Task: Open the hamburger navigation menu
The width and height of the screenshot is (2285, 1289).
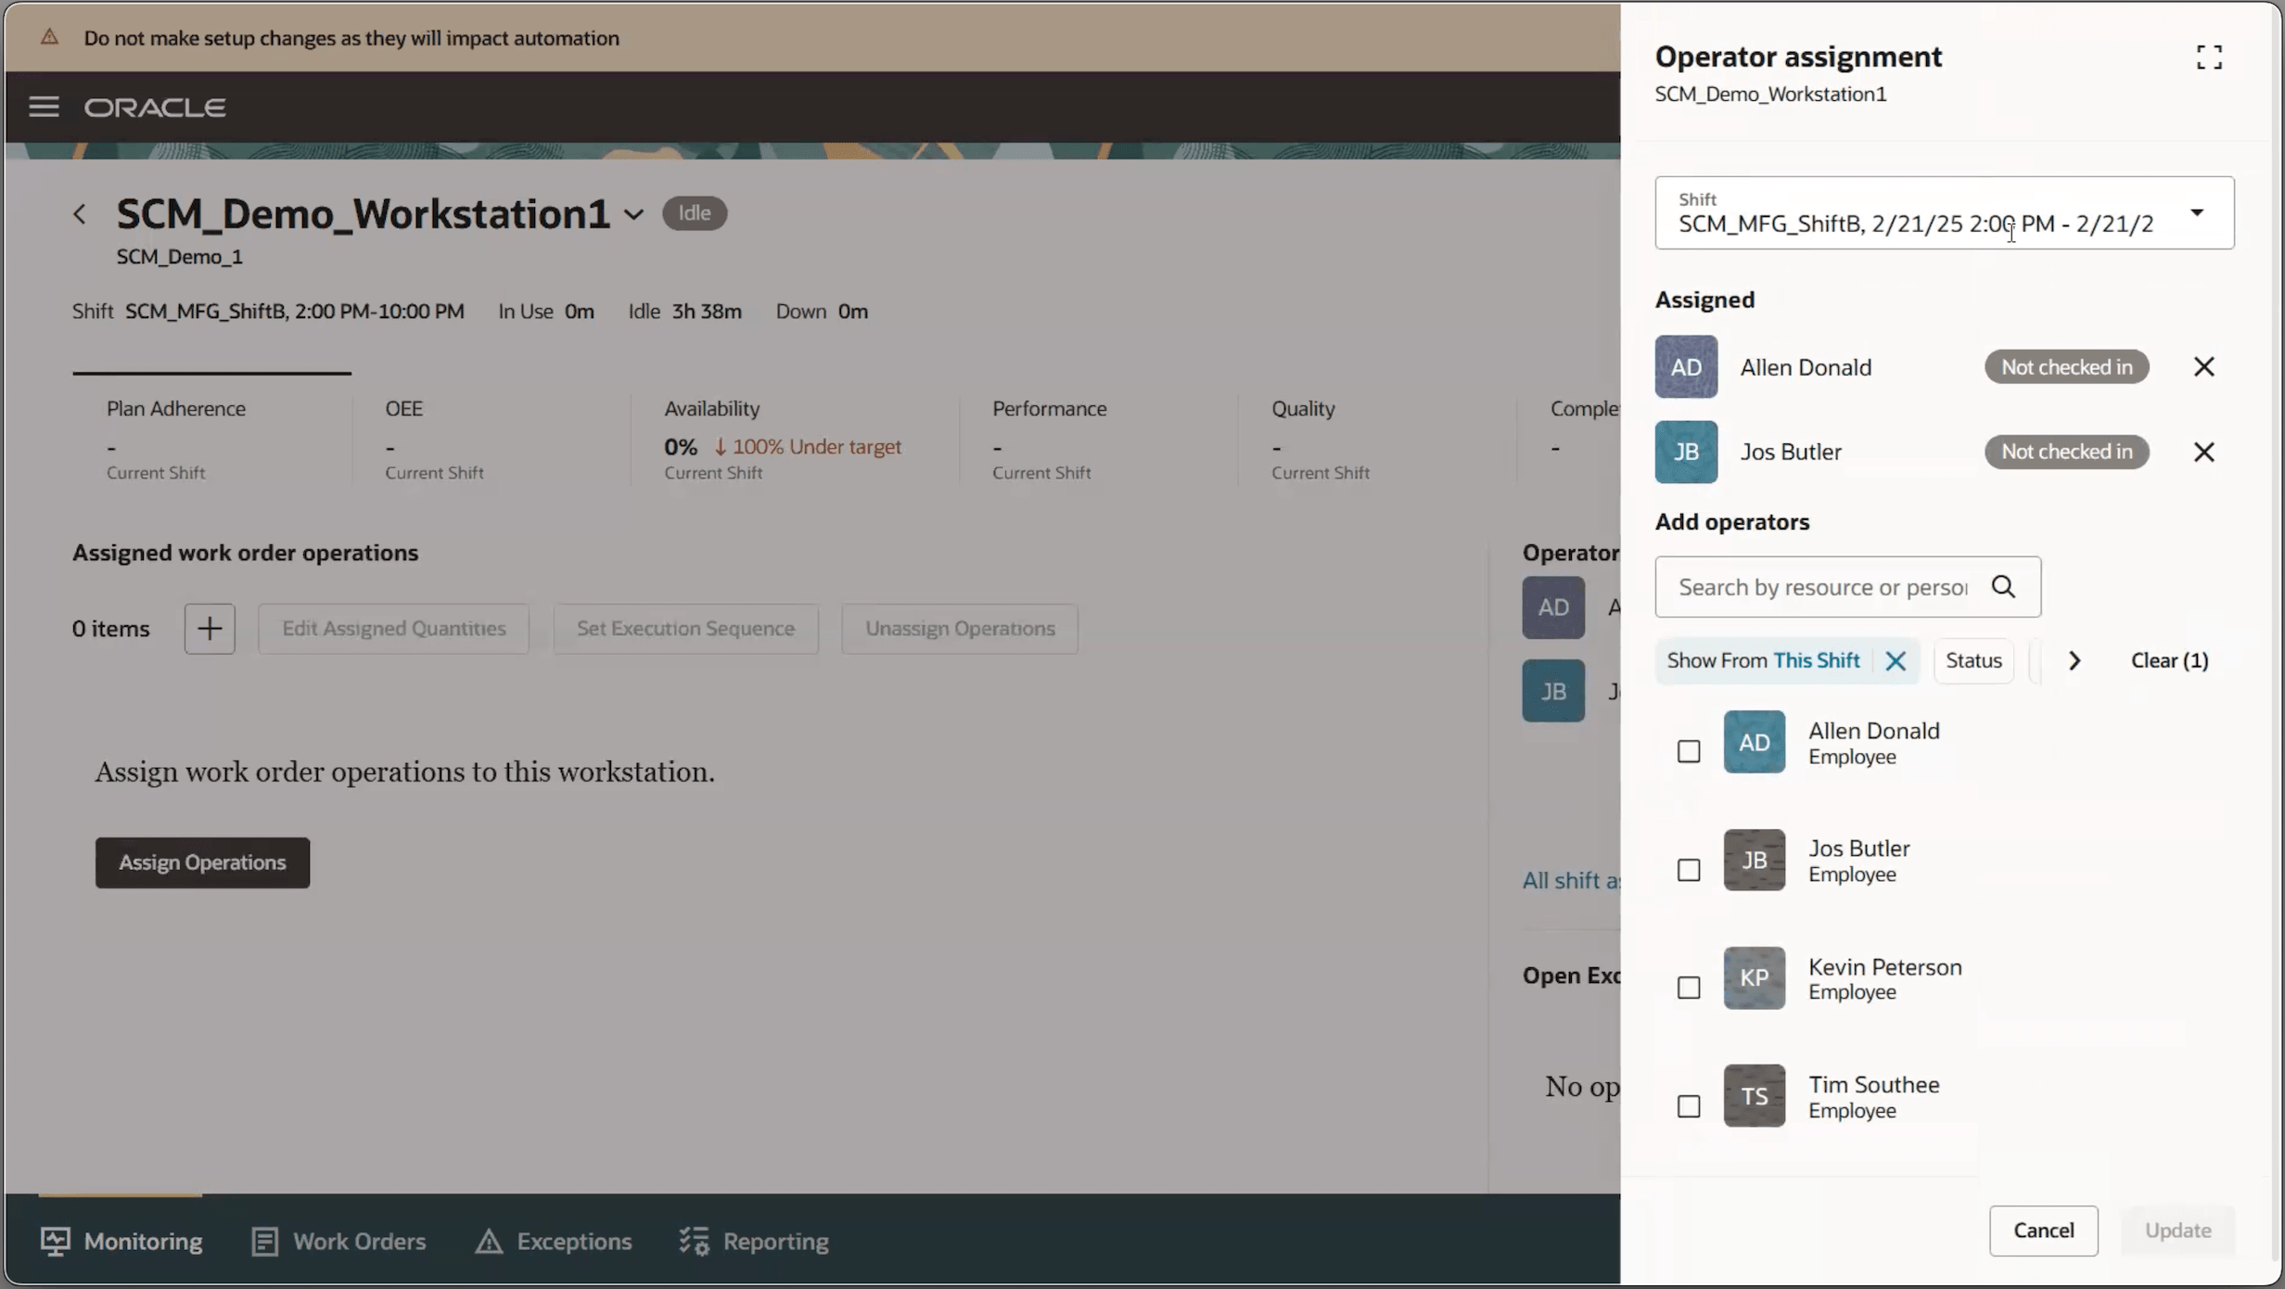Action: [x=44, y=107]
